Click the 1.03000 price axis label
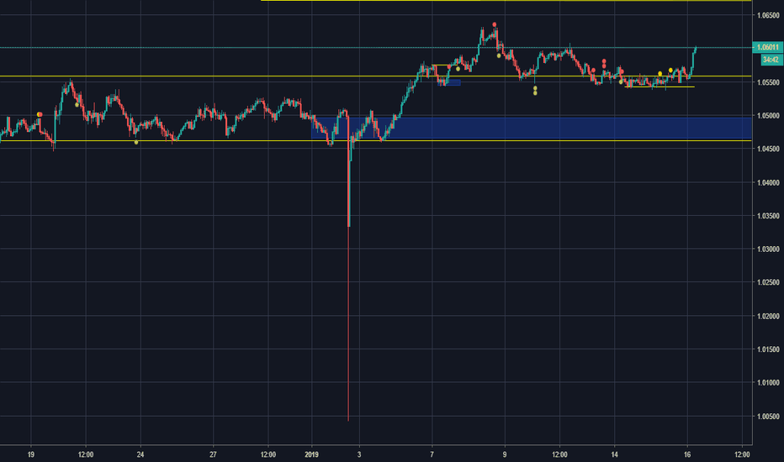784x462 pixels. tap(768, 249)
